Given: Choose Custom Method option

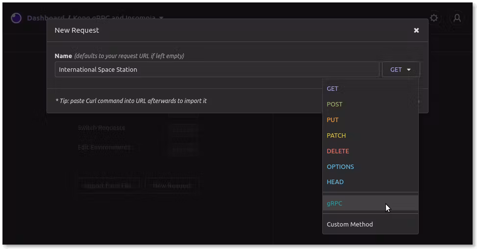Looking at the screenshot, I should (350, 225).
